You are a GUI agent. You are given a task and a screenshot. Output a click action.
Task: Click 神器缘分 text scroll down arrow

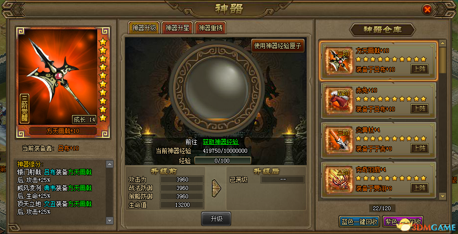tap(110, 220)
